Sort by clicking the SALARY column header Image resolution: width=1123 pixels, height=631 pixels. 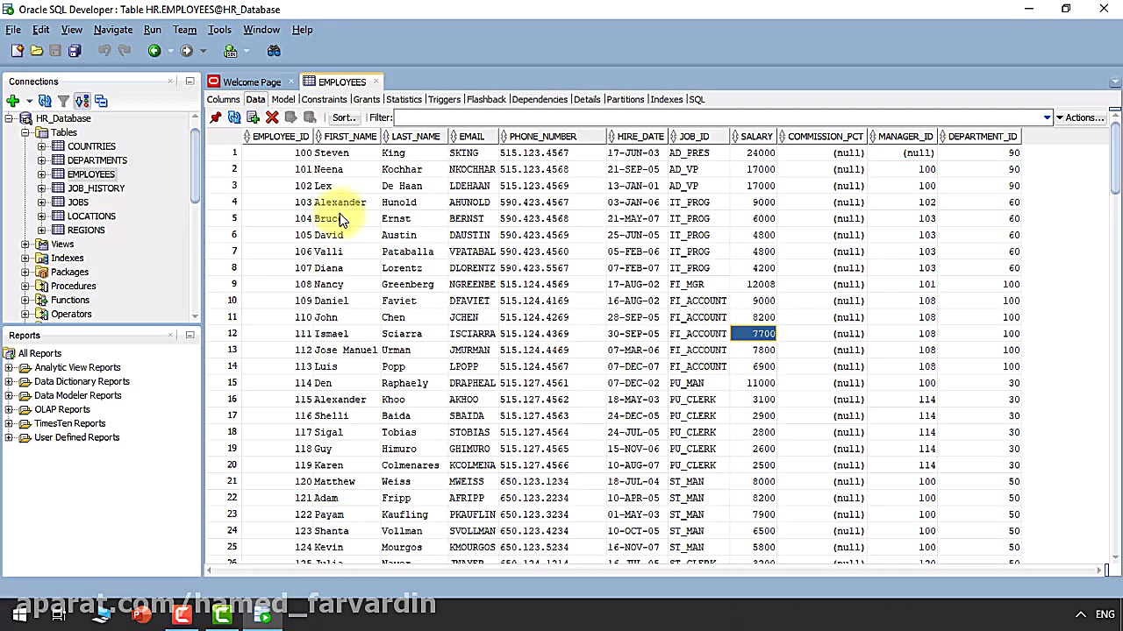[755, 137]
